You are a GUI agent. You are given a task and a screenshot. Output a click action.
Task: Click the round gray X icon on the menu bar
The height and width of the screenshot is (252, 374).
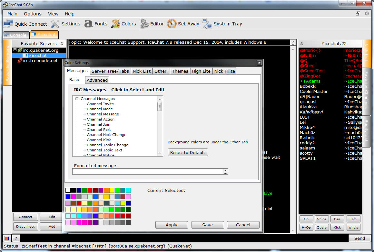[x=367, y=14]
